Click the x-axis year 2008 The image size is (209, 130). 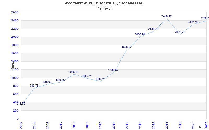tap(34, 125)
